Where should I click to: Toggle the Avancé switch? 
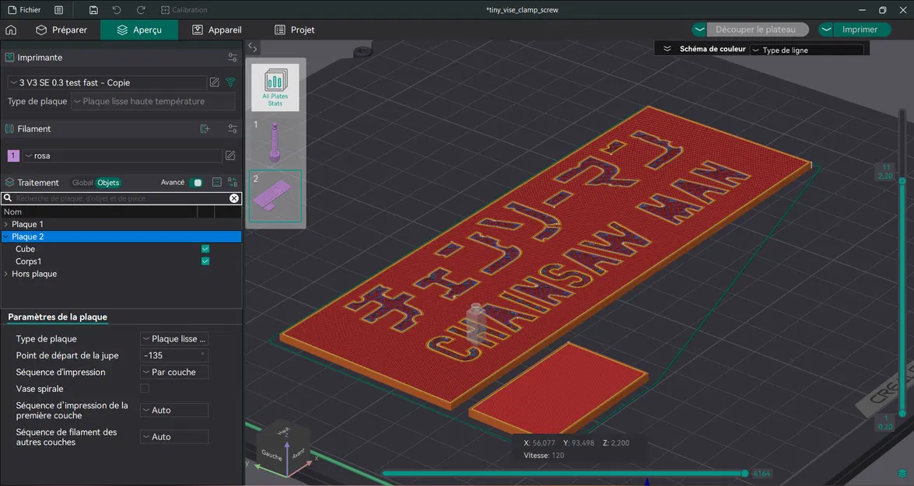(196, 183)
